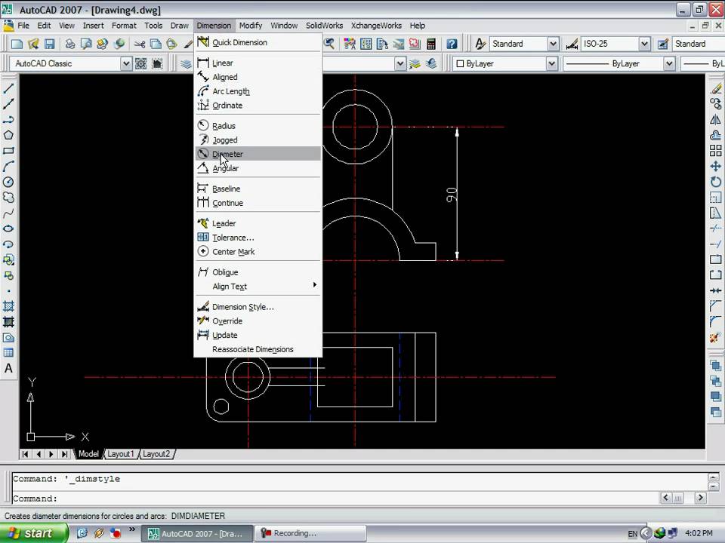
Task: Activate the Hatch tool
Action: (x=9, y=306)
